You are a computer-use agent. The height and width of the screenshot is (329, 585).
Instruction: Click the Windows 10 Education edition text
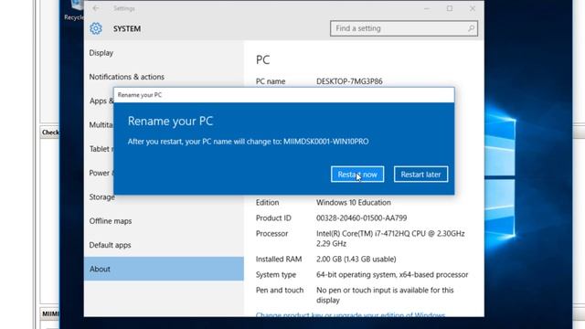coord(354,203)
